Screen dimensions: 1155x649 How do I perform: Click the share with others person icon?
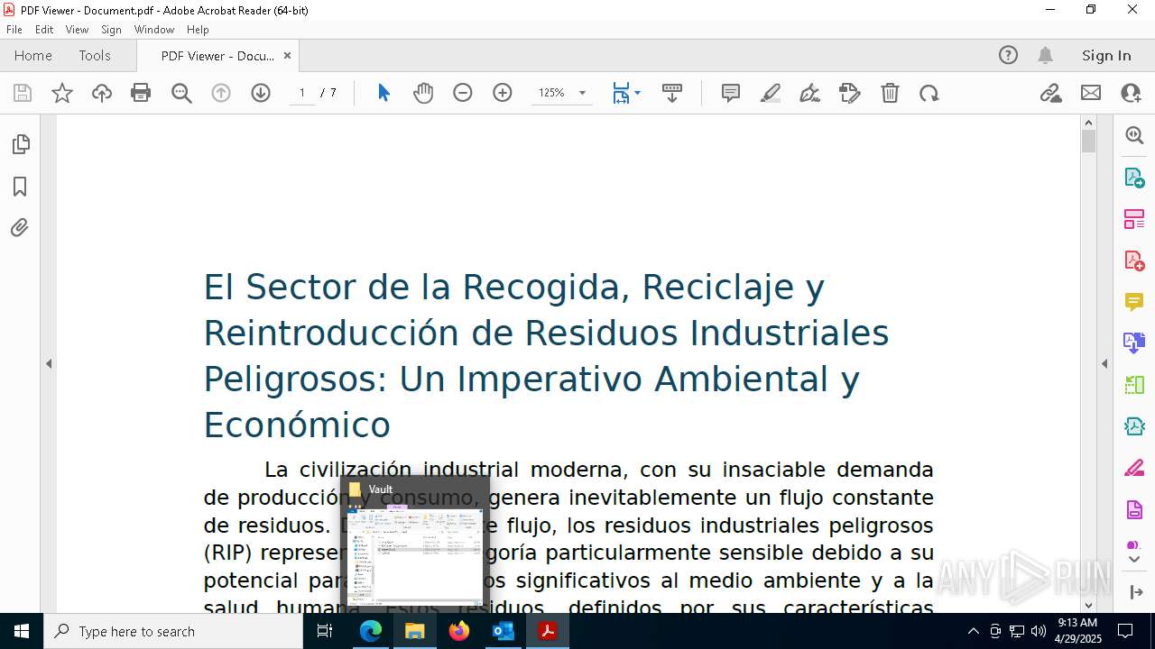pyautogui.click(x=1131, y=93)
